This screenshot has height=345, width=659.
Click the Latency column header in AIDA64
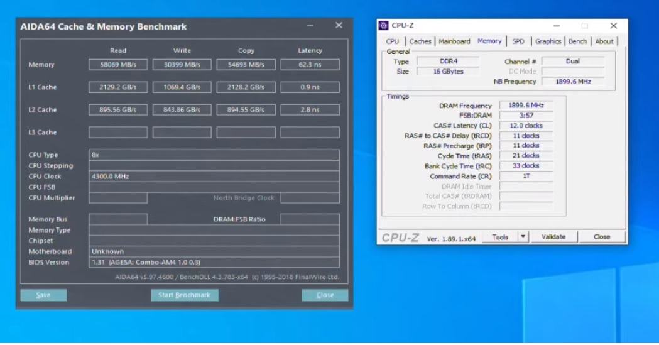tap(310, 50)
